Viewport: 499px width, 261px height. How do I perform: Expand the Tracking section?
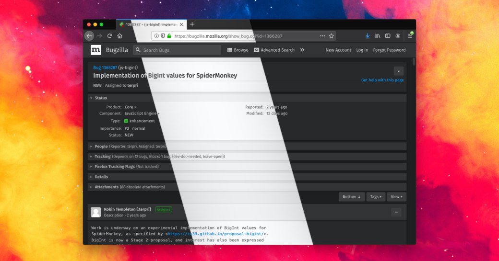click(x=247, y=156)
